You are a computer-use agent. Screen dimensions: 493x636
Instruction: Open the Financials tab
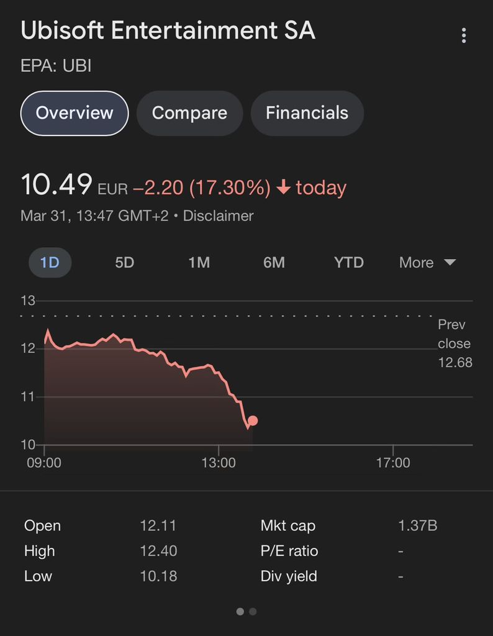(307, 113)
